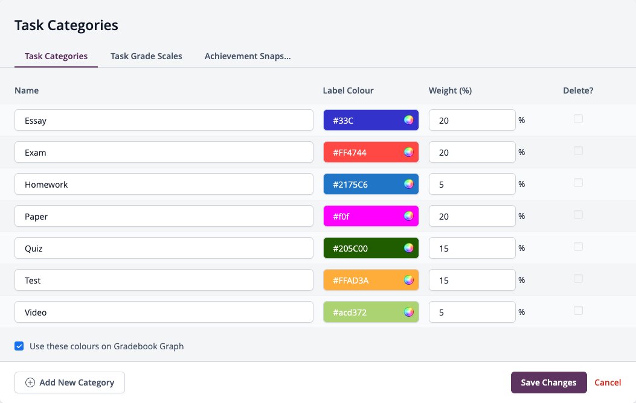Click the plus icon on Add New Category
636x403 pixels.
[x=30, y=382]
